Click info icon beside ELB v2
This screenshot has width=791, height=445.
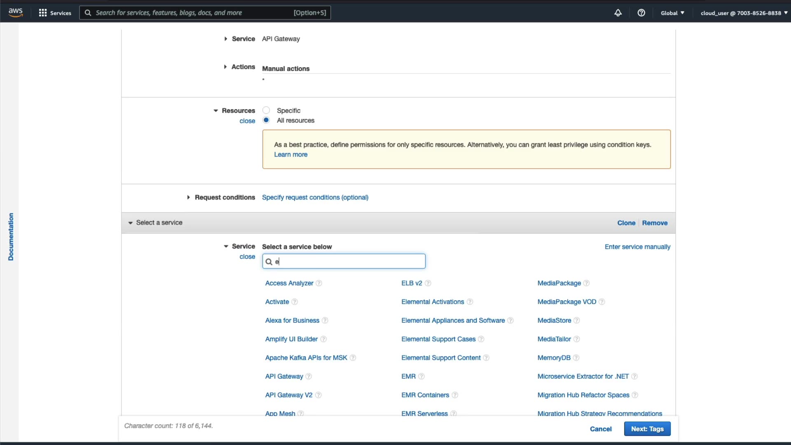[428, 283]
